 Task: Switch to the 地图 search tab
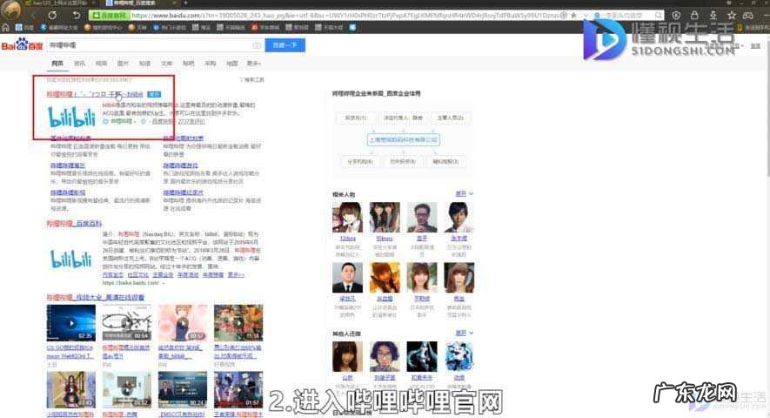[x=231, y=64]
